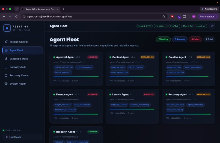The width and height of the screenshot is (220, 143).
Task: Click the red extension icon in toolbar
Action: [172, 16]
